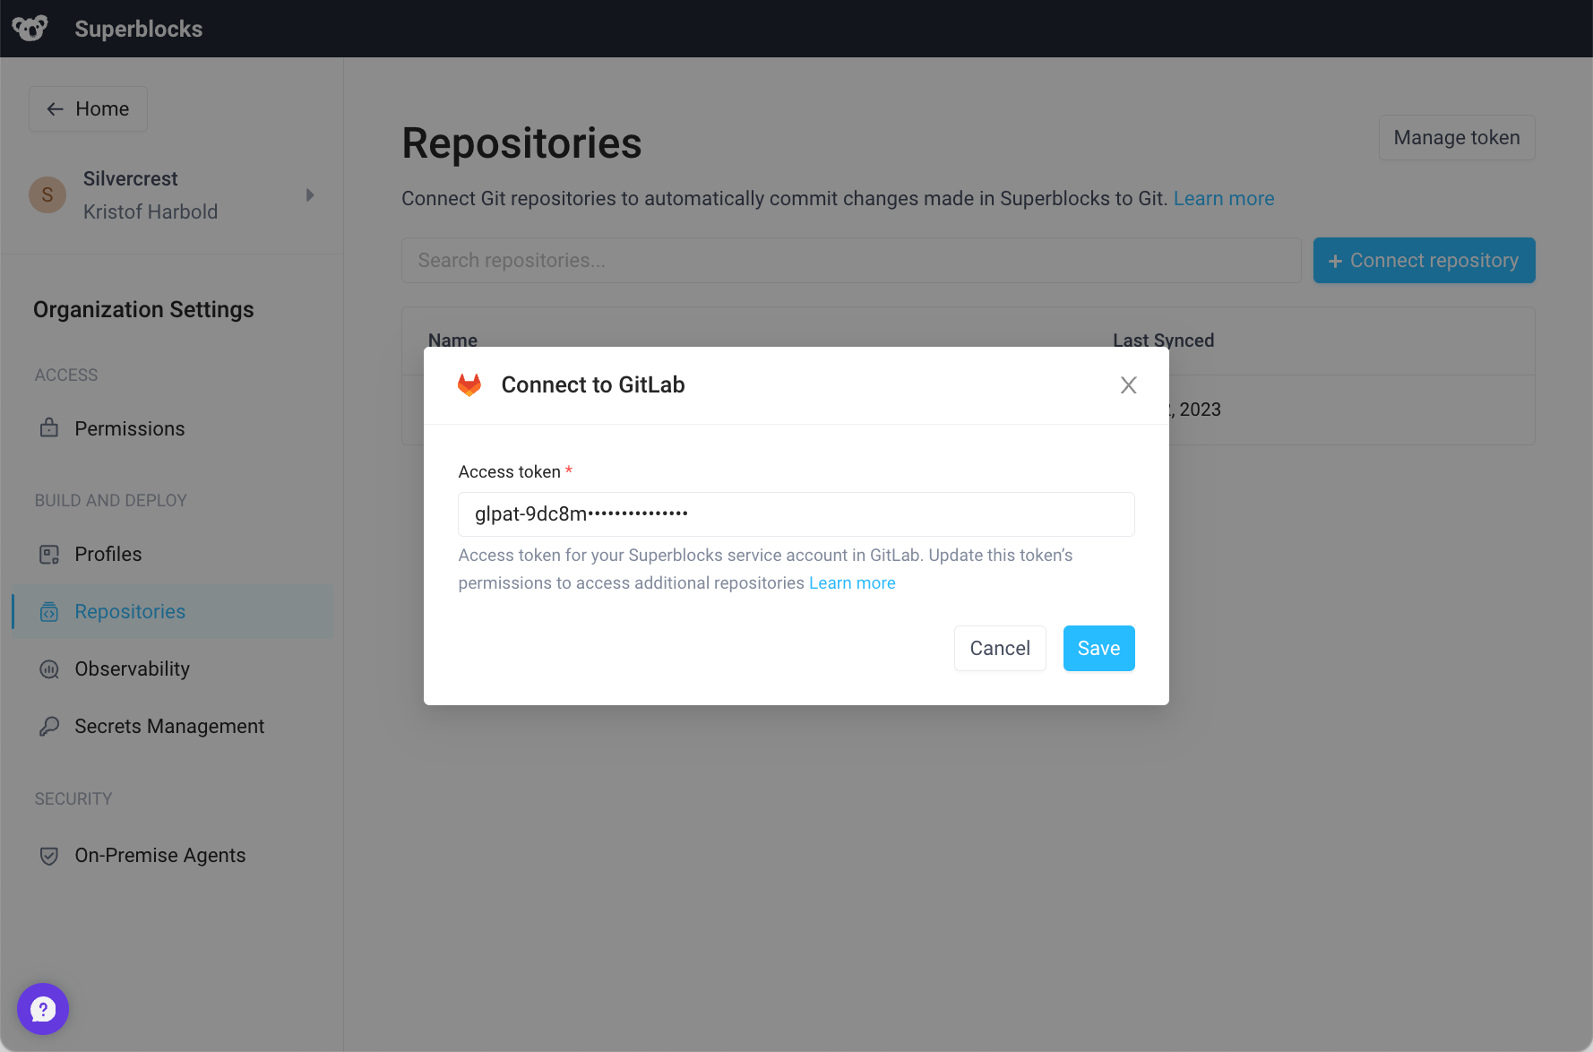Open the purple help bubble
The image size is (1593, 1052).
click(43, 1008)
